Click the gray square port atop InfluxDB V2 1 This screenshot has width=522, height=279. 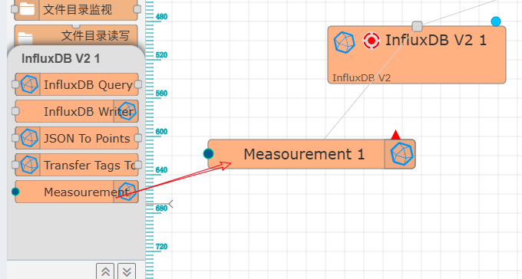pos(417,26)
